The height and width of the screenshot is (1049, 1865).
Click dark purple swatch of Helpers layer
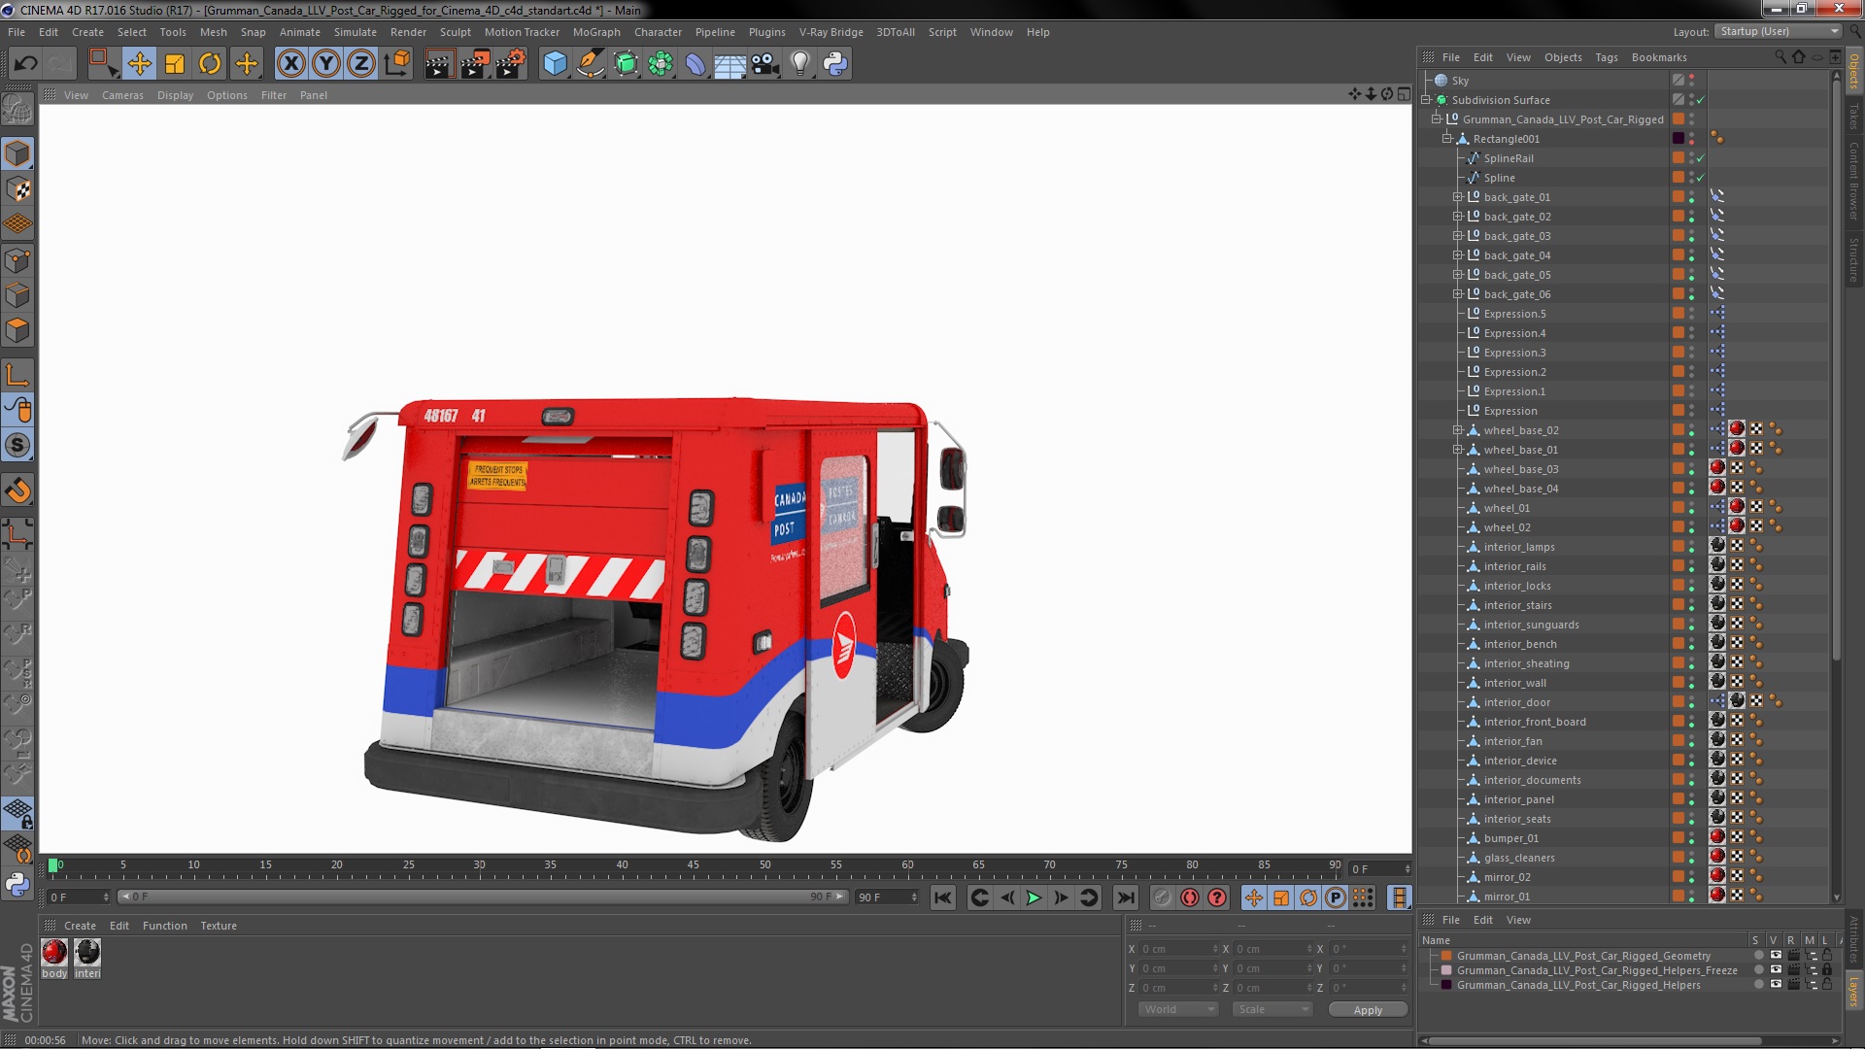(x=1446, y=985)
